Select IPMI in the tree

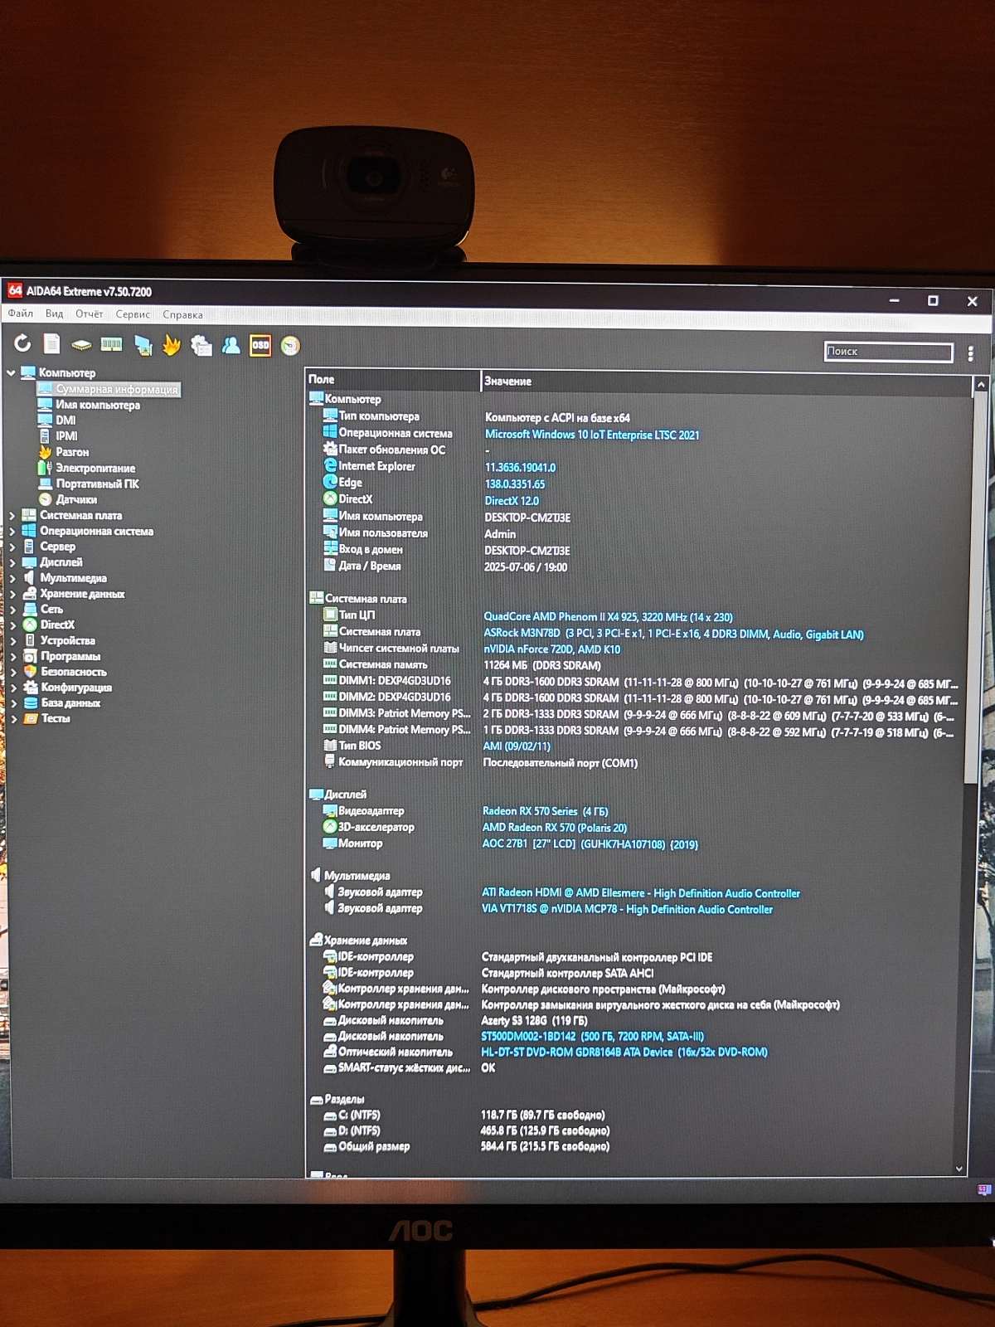[x=66, y=436]
